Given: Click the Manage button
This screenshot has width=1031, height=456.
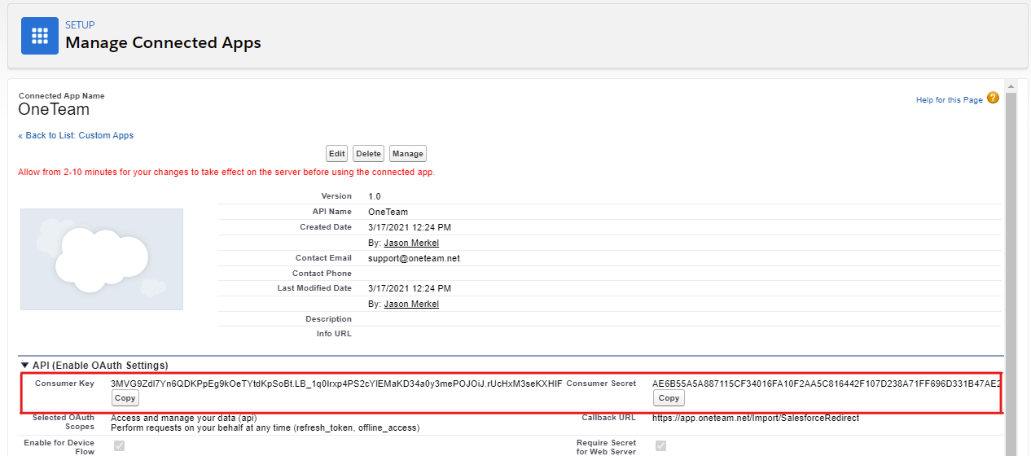Looking at the screenshot, I should [x=408, y=154].
